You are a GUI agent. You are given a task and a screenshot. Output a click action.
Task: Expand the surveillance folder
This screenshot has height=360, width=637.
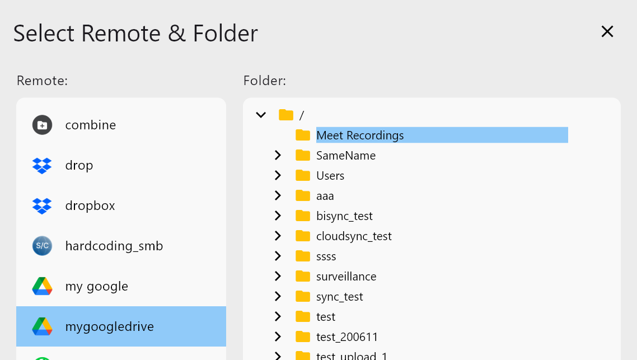tap(278, 276)
